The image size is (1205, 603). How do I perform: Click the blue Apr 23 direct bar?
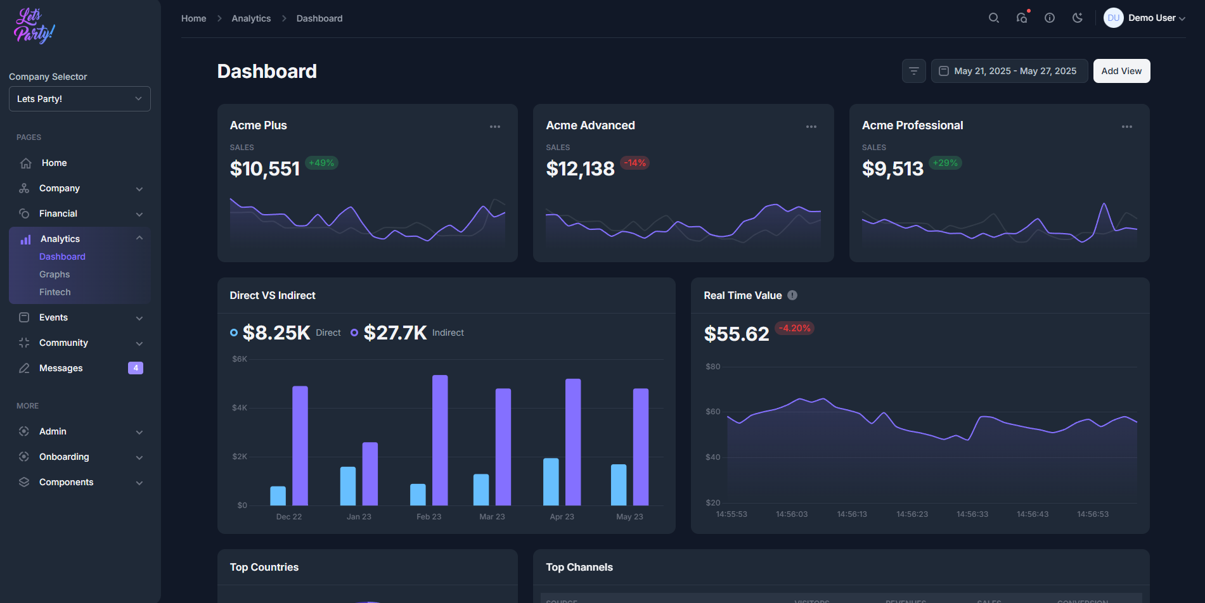coord(551,481)
